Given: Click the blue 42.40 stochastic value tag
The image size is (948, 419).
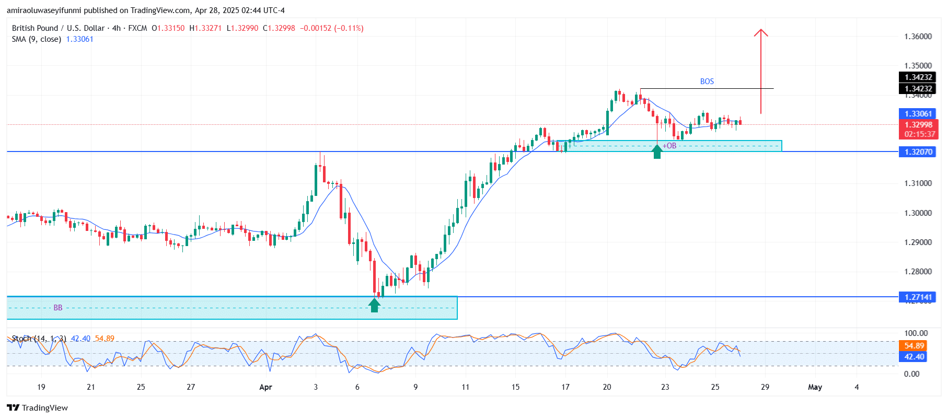Looking at the screenshot, I should point(914,357).
